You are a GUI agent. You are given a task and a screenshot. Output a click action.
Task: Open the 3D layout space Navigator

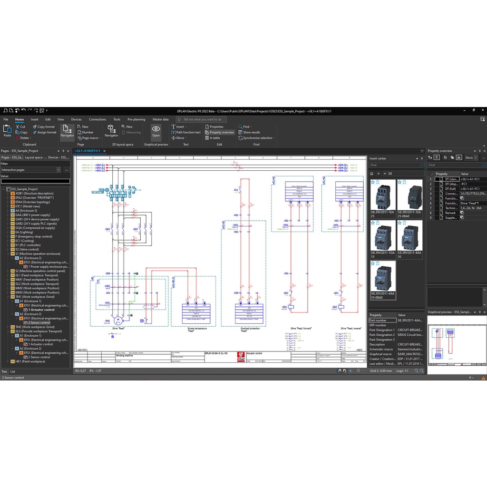111,131
